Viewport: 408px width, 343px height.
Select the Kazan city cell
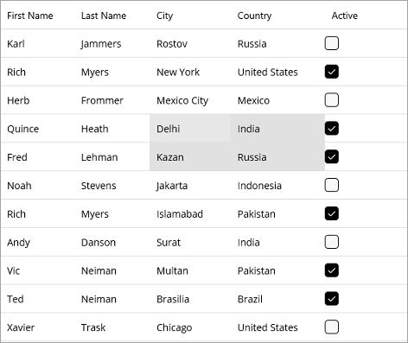190,157
